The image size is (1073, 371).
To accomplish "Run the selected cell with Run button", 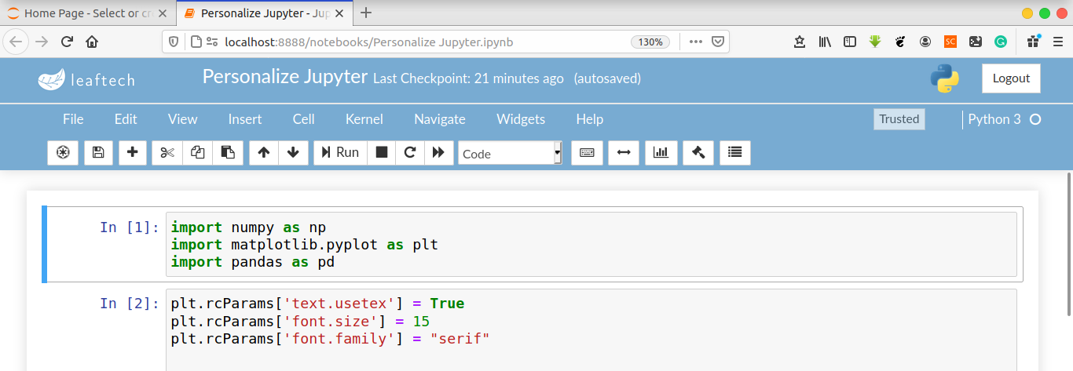I will click(340, 153).
